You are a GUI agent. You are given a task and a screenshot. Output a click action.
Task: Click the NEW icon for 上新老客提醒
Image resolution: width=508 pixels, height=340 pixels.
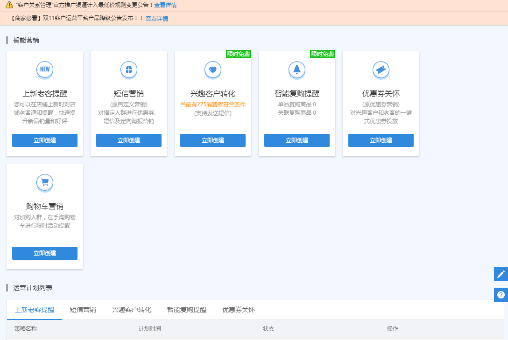tap(45, 69)
